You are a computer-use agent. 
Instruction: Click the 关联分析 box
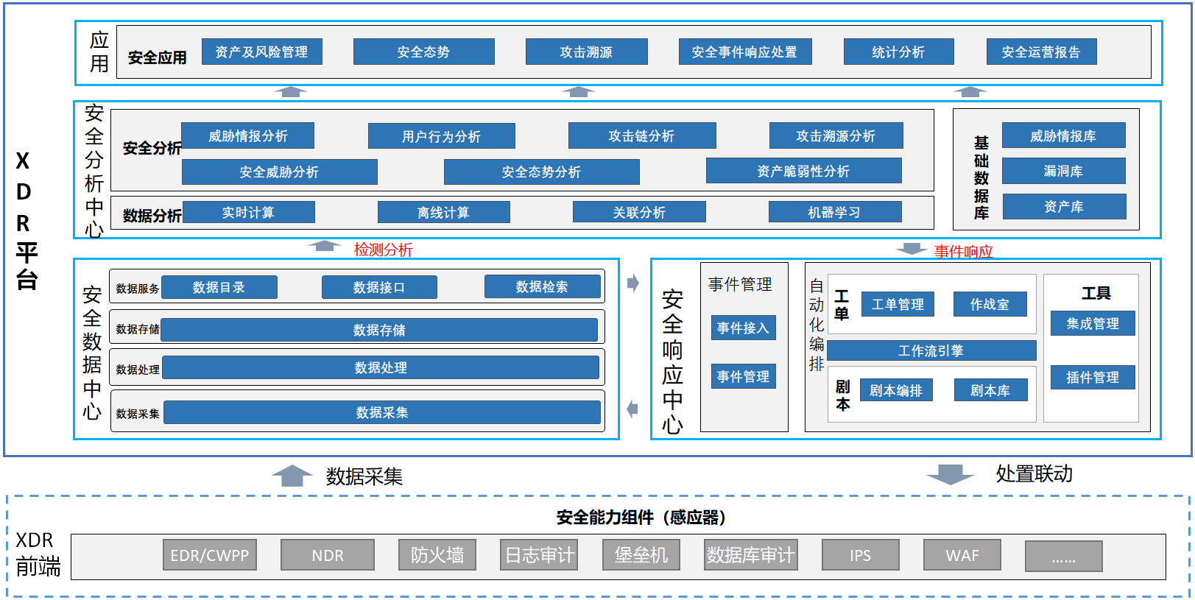click(639, 213)
